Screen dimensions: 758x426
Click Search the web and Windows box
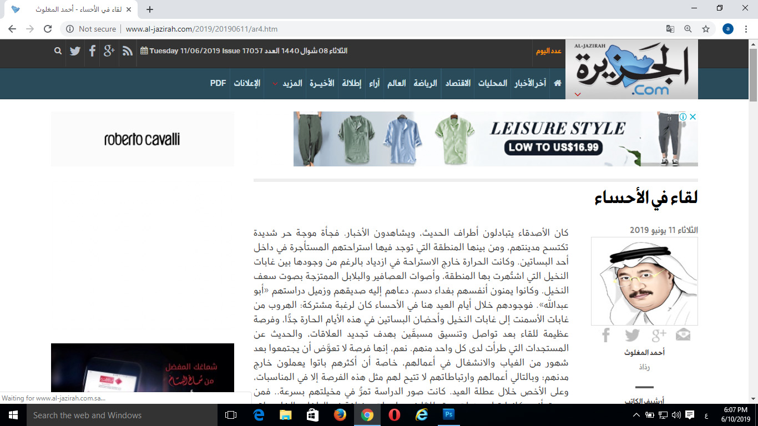(122, 415)
